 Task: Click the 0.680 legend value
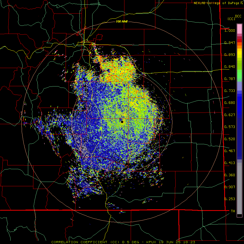click(x=230, y=103)
